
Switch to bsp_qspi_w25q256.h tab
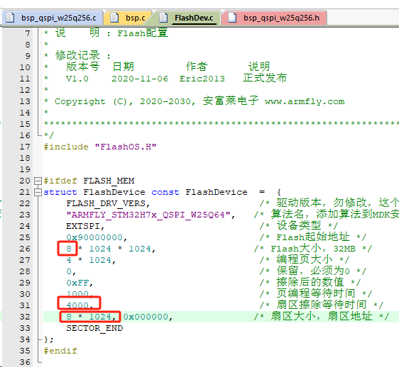275,18
